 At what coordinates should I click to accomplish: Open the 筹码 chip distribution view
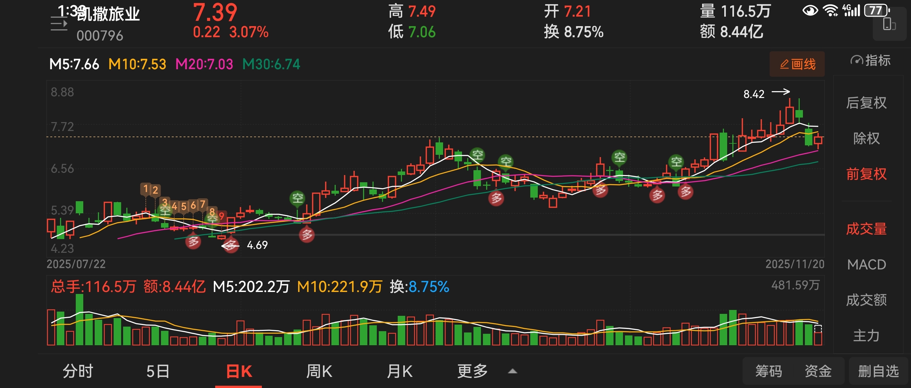(769, 371)
